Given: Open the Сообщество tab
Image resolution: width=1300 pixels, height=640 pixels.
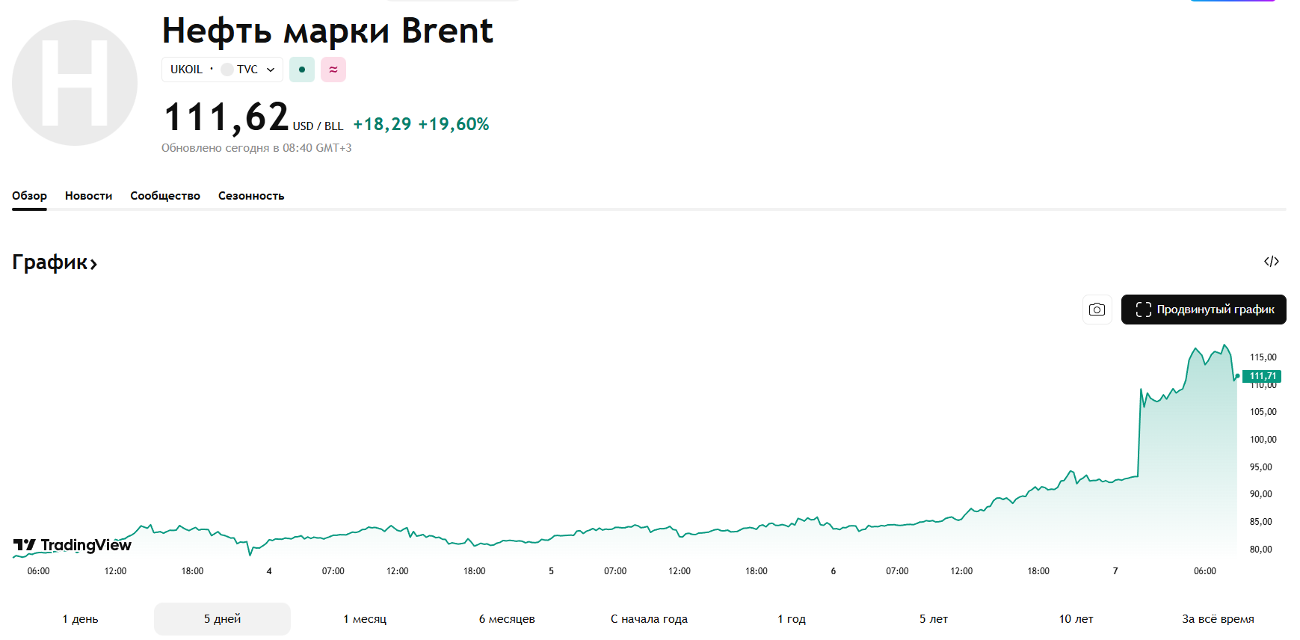Looking at the screenshot, I should (x=165, y=196).
